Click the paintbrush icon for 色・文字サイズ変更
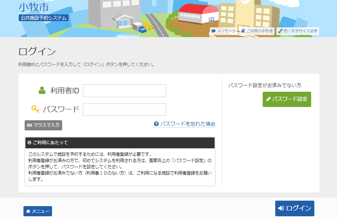The height and width of the screenshot is (219, 337). pyautogui.click(x=280, y=31)
